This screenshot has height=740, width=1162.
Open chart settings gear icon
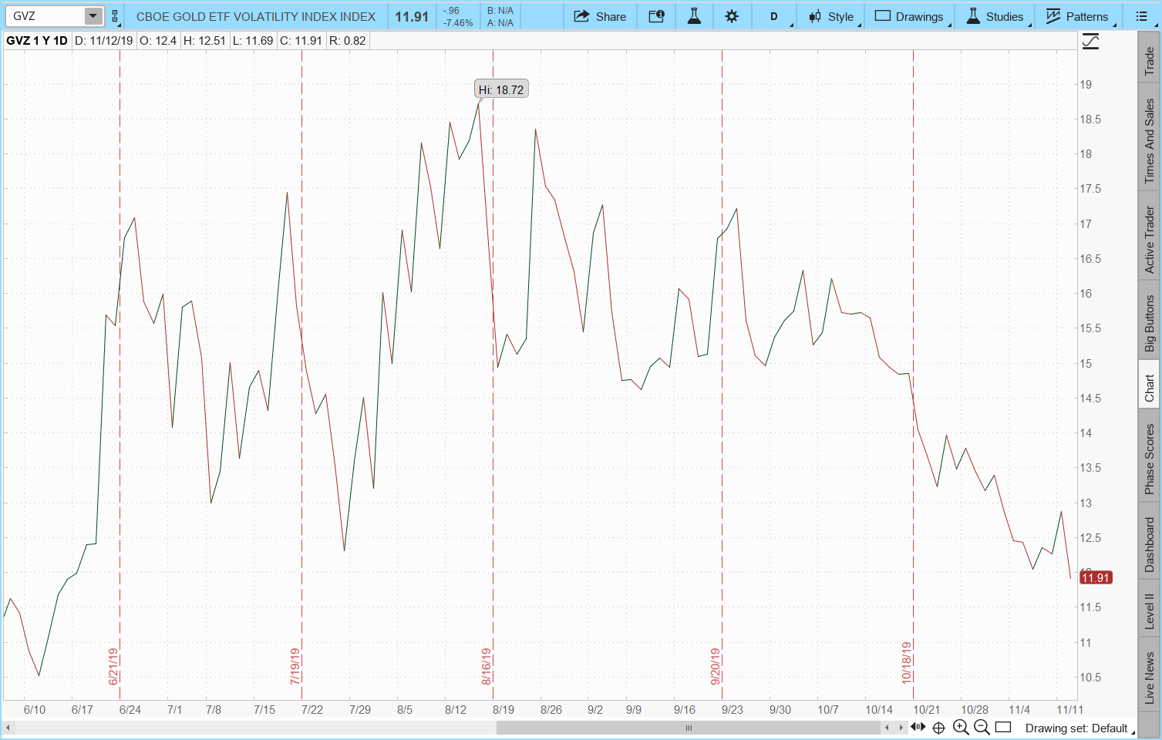click(x=732, y=16)
